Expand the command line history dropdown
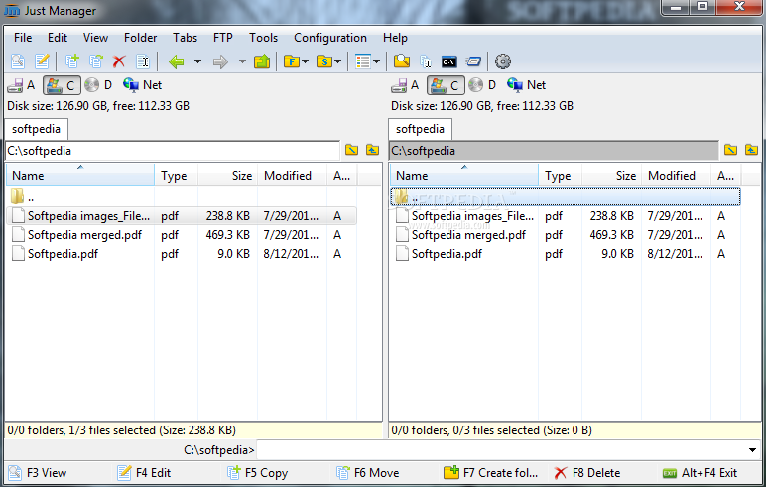 (x=752, y=450)
